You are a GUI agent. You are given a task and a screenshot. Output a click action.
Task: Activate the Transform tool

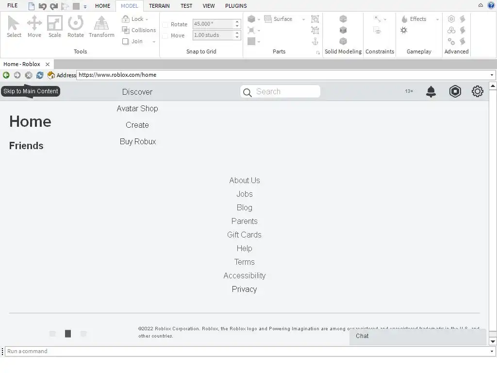(x=101, y=27)
